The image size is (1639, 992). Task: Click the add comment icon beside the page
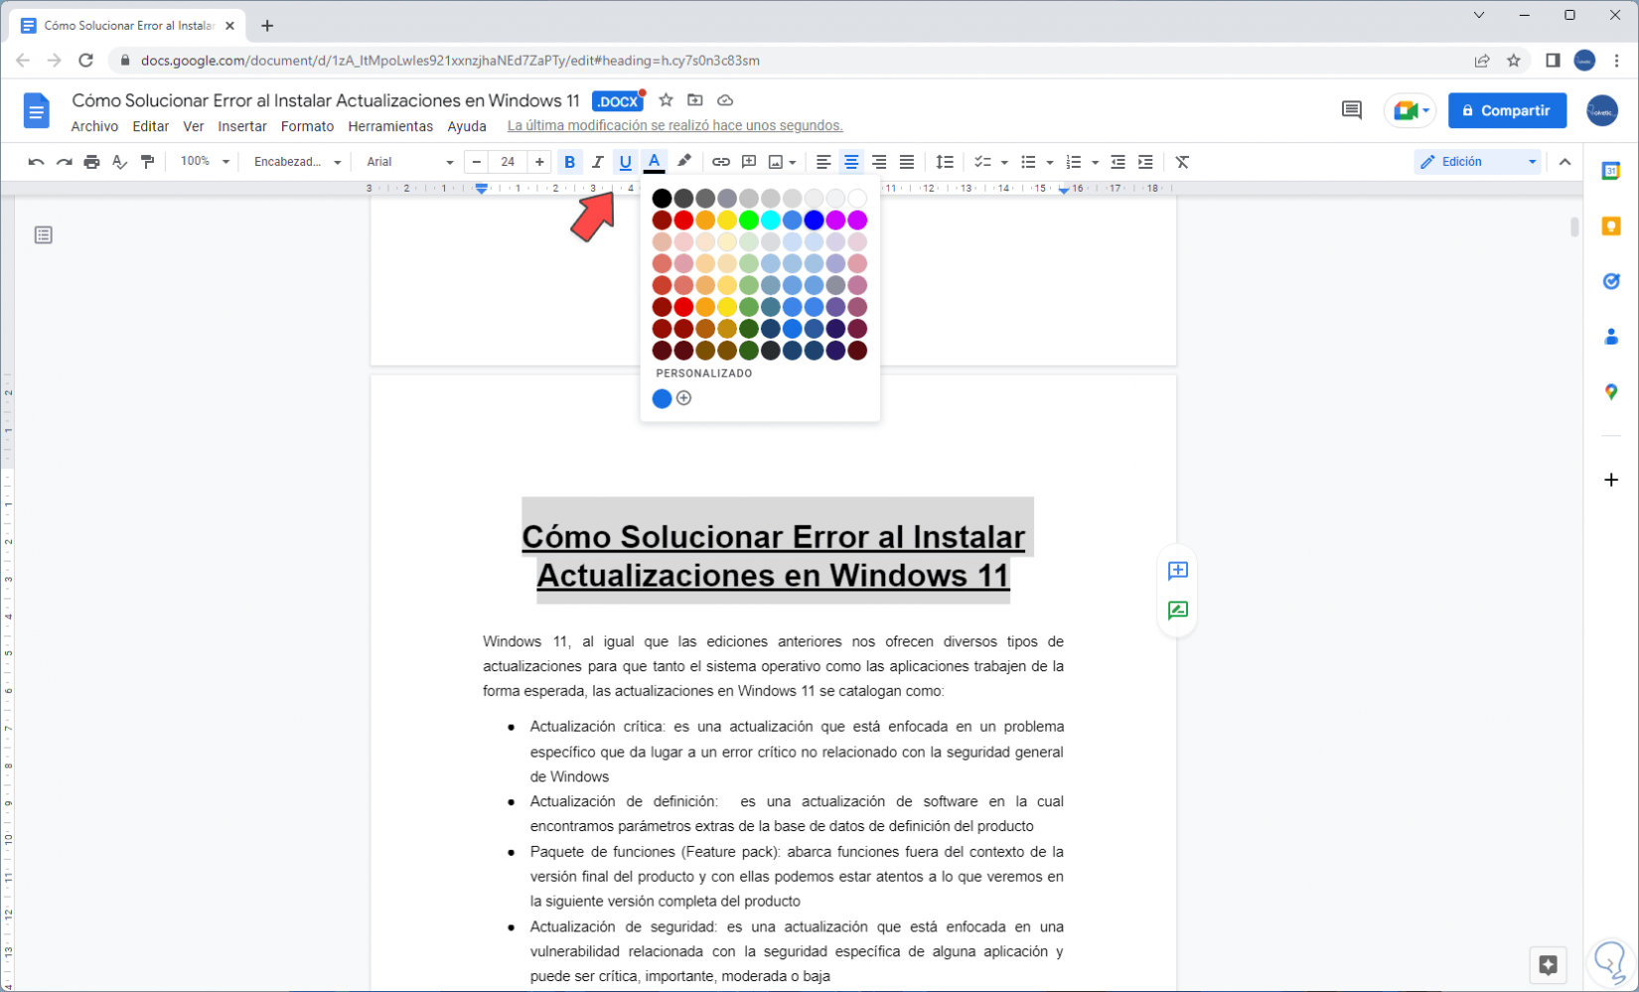coord(1177,570)
